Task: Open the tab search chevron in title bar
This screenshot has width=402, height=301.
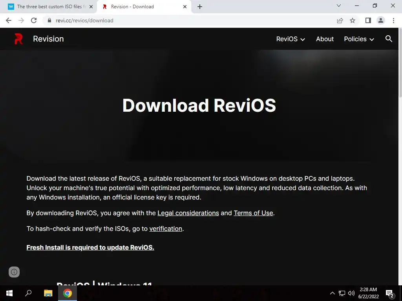Action: click(x=339, y=5)
